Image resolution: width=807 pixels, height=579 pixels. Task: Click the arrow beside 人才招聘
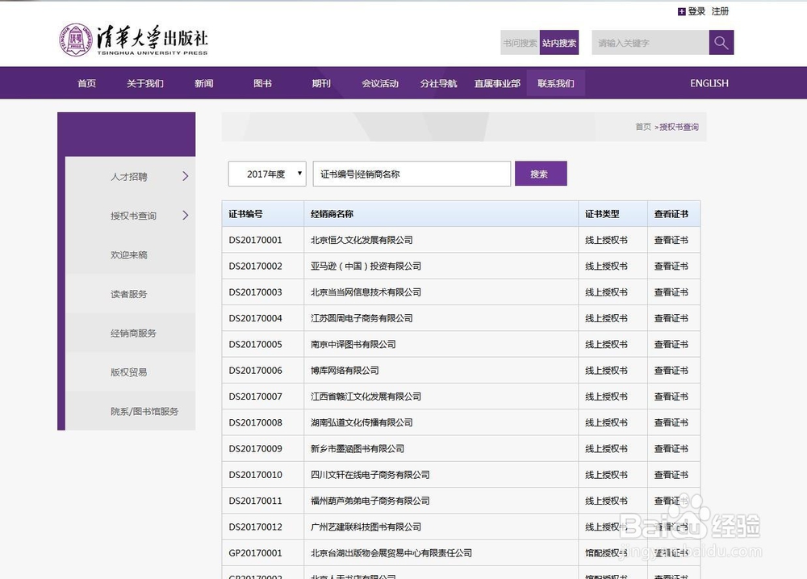(x=186, y=176)
